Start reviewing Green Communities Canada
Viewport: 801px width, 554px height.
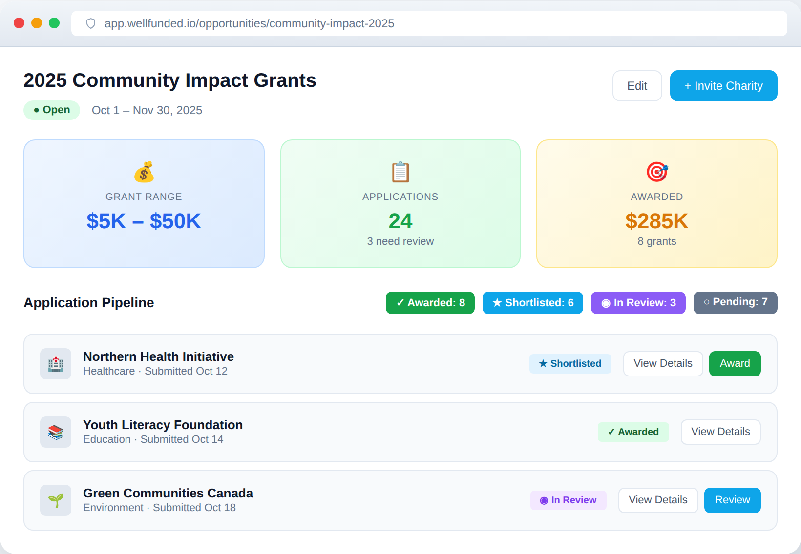click(x=732, y=500)
